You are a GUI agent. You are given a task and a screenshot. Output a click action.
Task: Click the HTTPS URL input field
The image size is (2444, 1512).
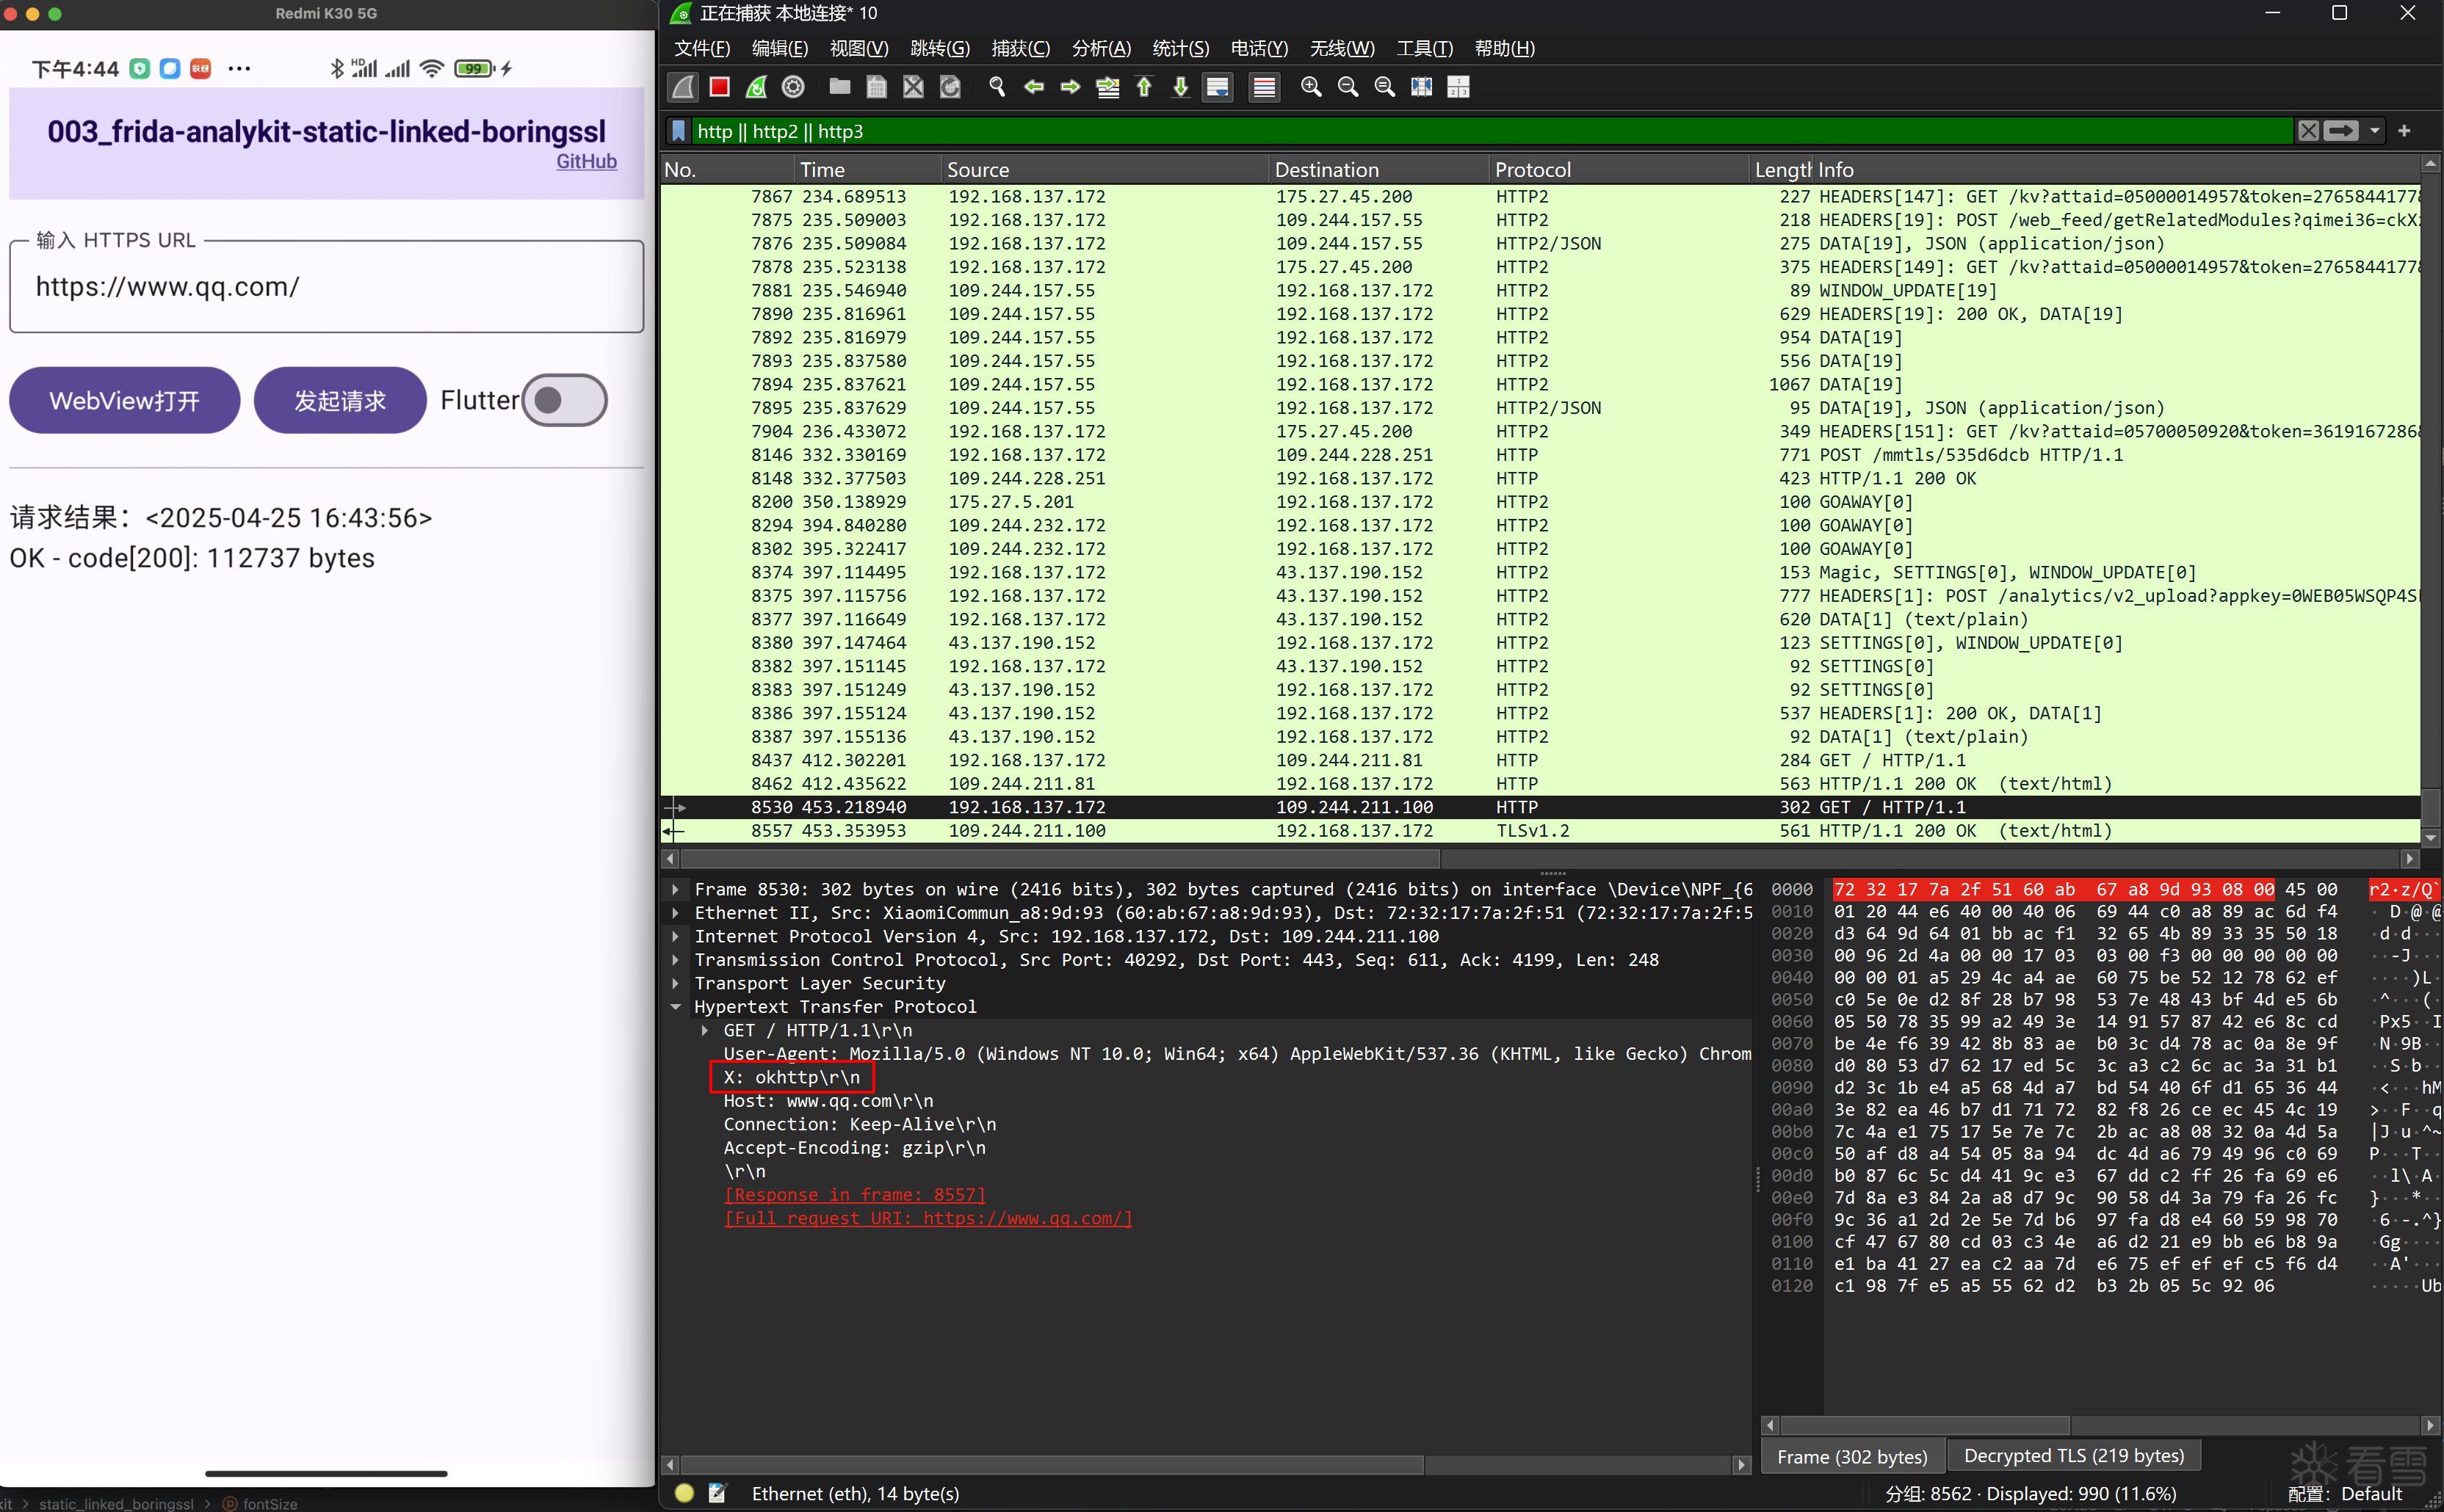[x=326, y=287]
